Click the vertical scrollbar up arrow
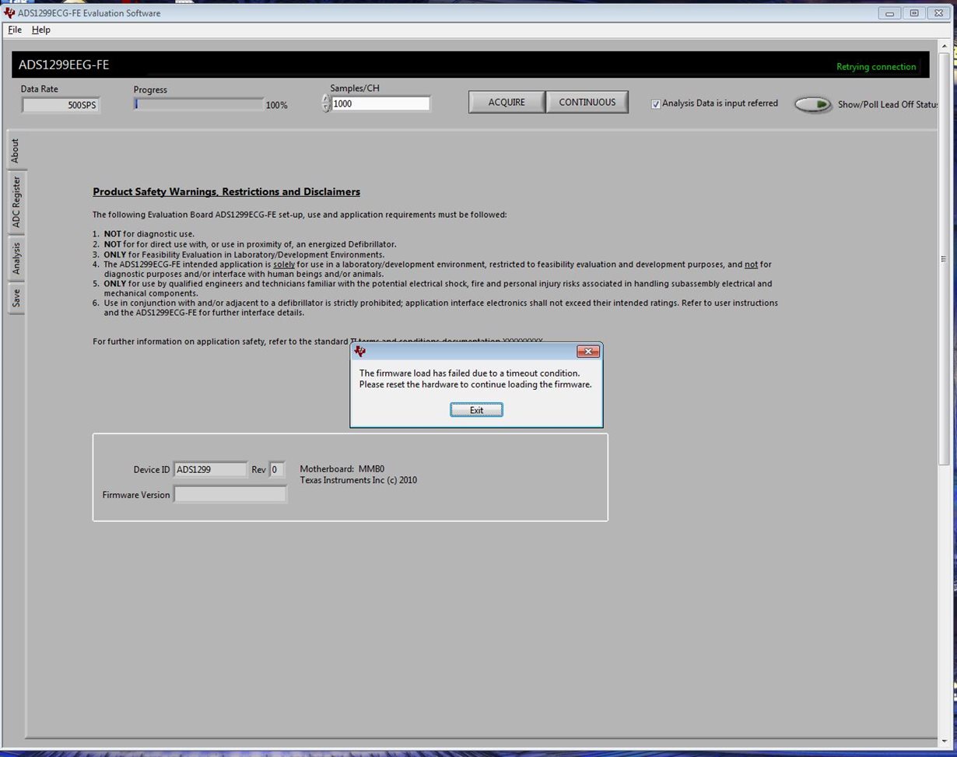957x757 pixels. [945, 46]
